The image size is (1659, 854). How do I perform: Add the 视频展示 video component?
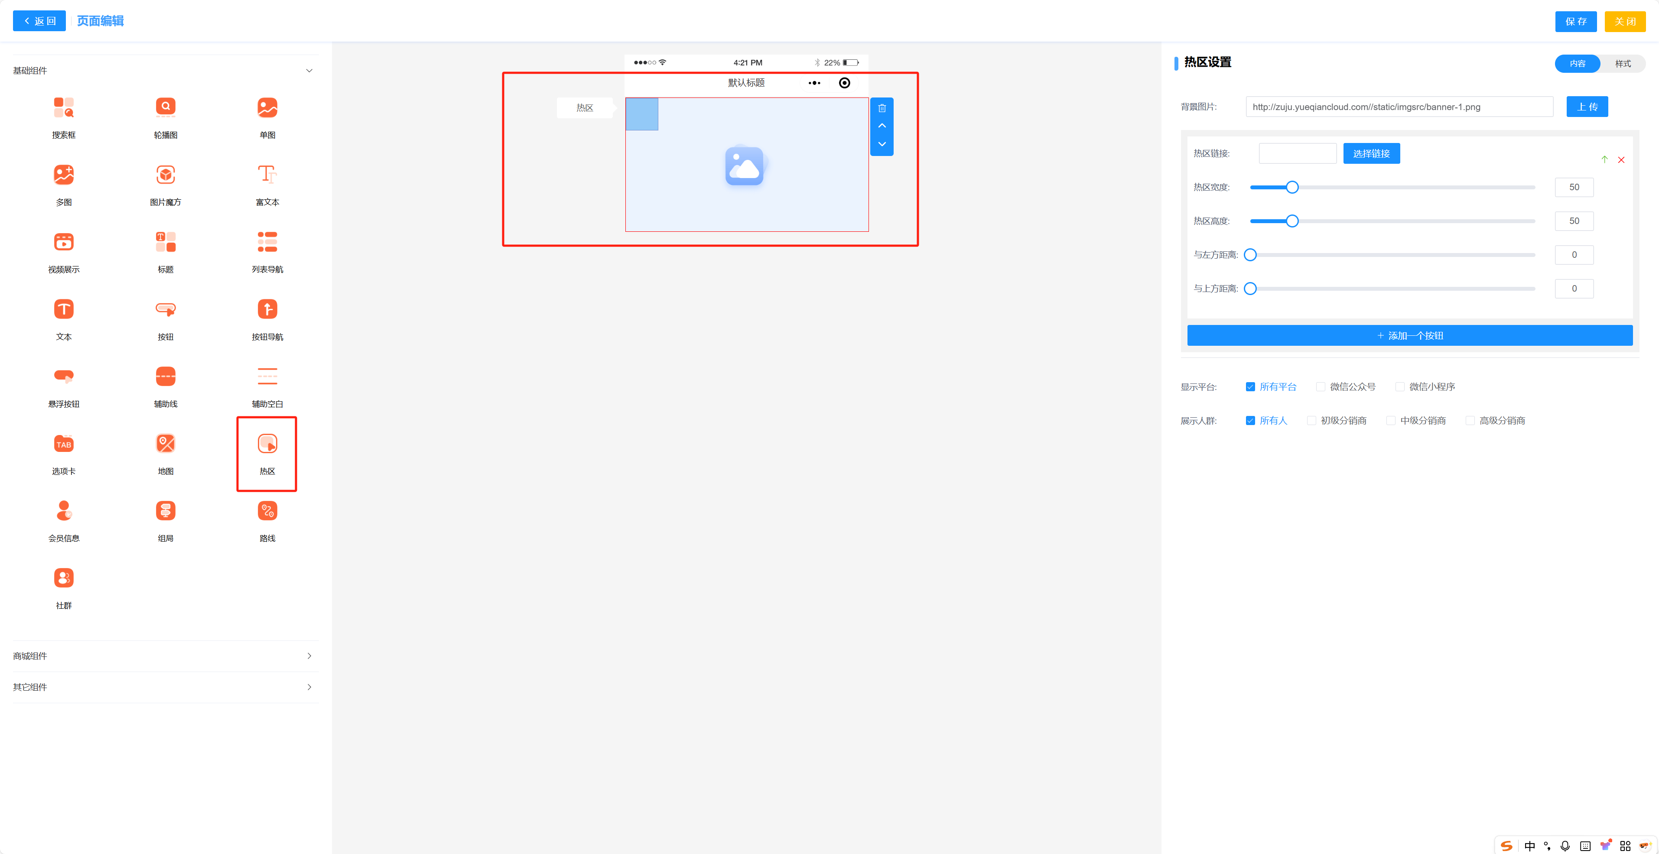tap(64, 242)
